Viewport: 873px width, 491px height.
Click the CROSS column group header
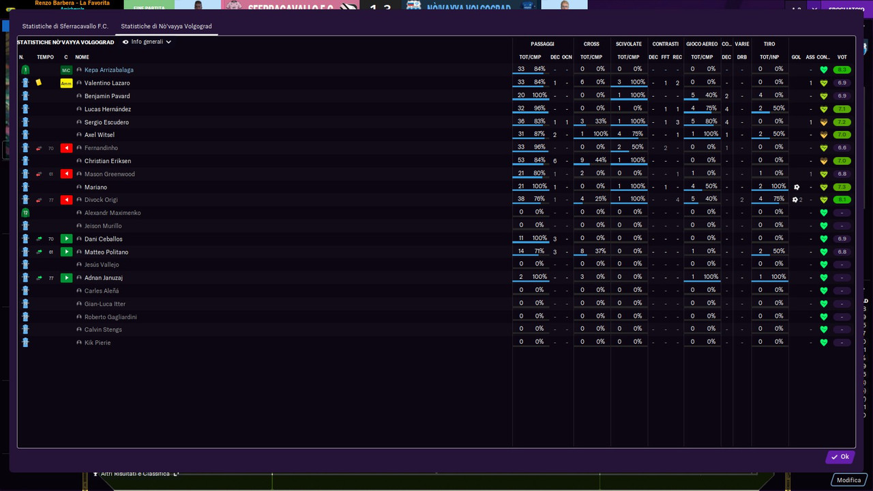[x=591, y=44]
